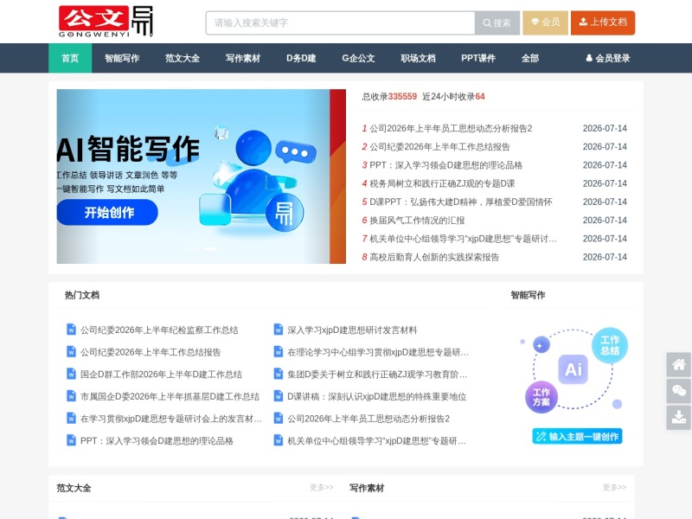Click the floating download icon
The height and width of the screenshot is (519, 692).
[x=679, y=417]
